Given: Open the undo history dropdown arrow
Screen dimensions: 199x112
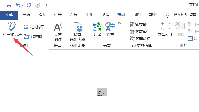Looking at the screenshot, I should coord(22,5).
